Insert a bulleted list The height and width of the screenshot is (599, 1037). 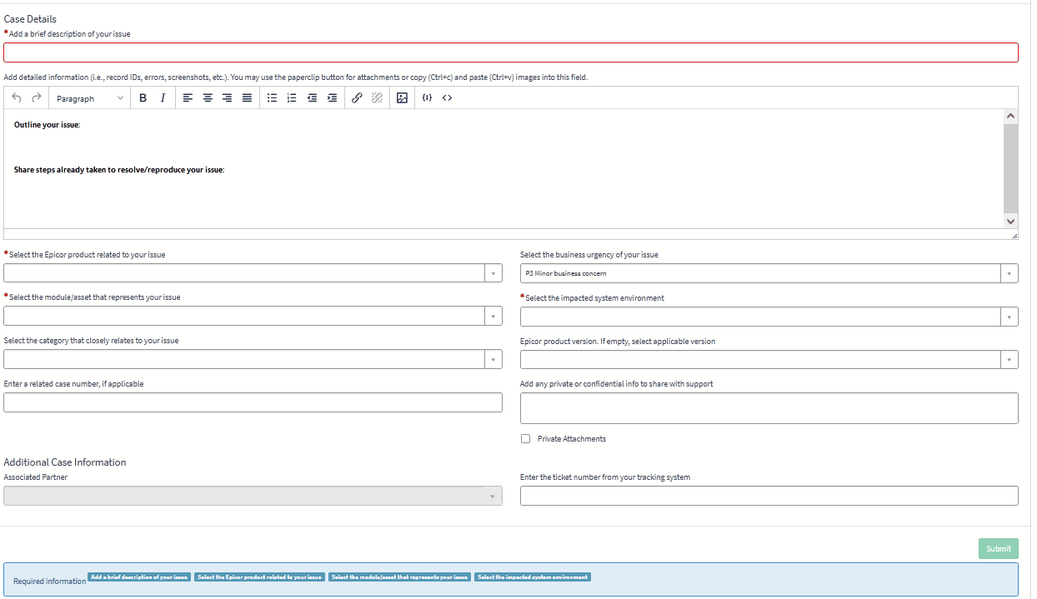click(x=272, y=98)
